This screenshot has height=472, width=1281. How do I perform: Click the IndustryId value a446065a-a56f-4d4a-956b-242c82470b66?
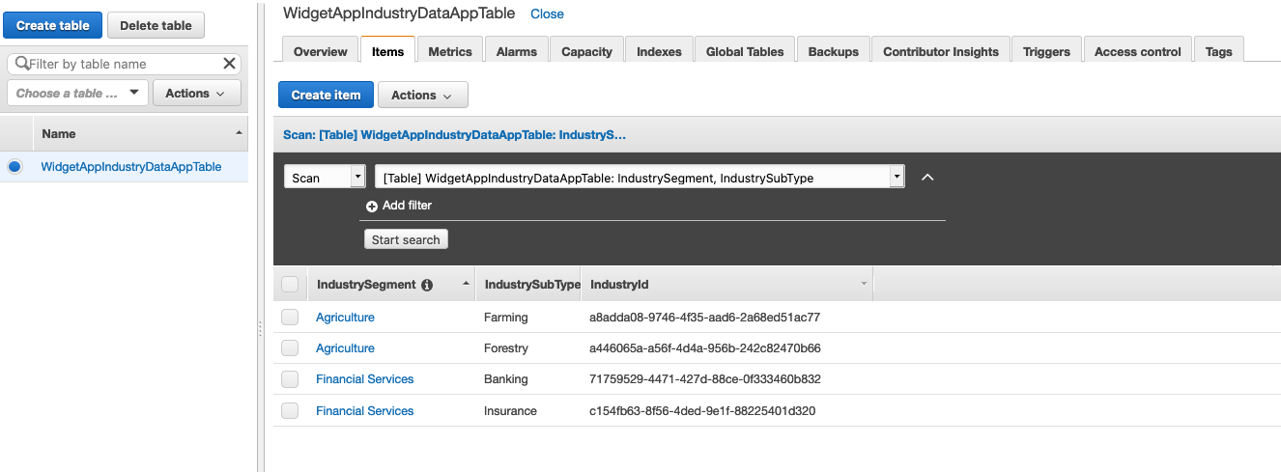click(705, 348)
